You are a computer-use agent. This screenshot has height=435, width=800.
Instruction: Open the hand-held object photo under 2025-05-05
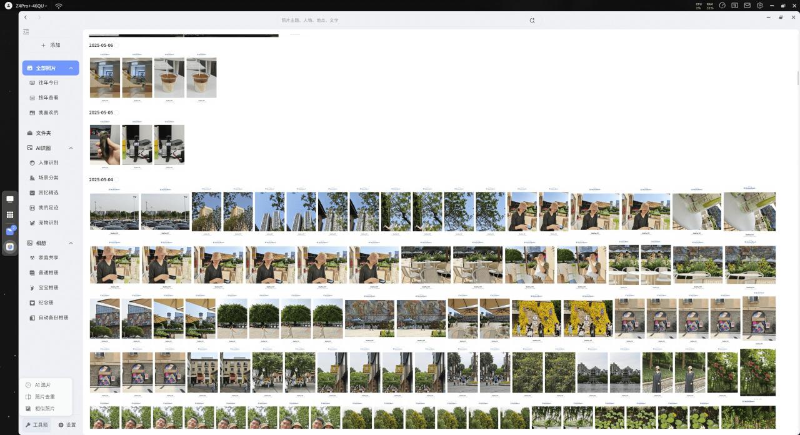coord(105,145)
